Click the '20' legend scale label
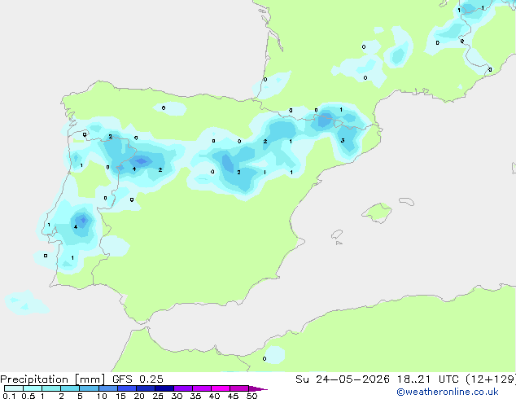The image size is (516, 399). [139, 396]
